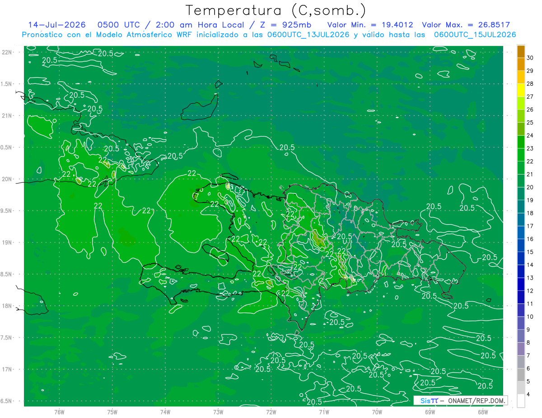Click the 'ONAMET/REP.DOM.' credit label
The width and height of the screenshot is (542, 418).
(x=476, y=400)
